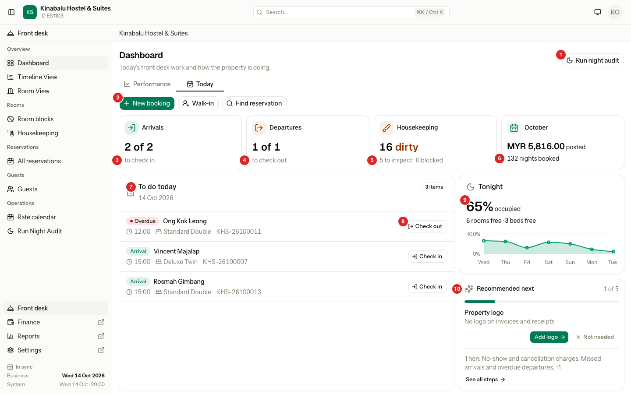Open Reports external link icon
The width and height of the screenshot is (631, 394).
(x=101, y=336)
